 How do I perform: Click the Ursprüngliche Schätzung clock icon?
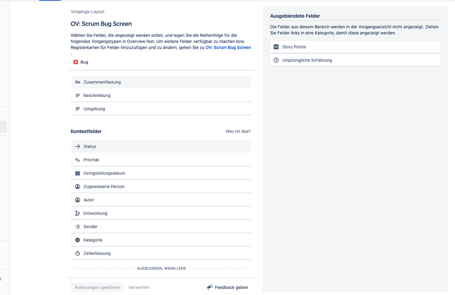(x=276, y=61)
